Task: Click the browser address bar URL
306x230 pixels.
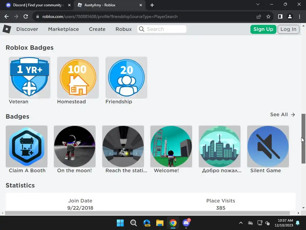Action: pos(110,17)
